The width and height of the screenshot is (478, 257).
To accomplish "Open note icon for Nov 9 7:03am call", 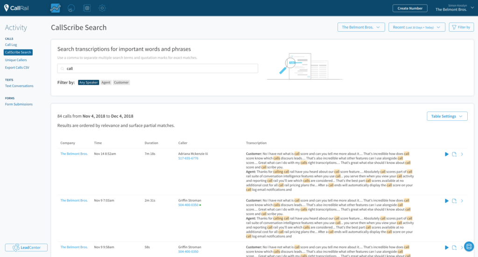I will point(454,201).
